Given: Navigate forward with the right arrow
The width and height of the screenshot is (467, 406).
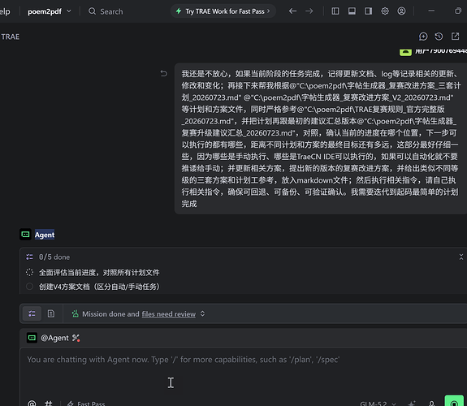Looking at the screenshot, I should (309, 11).
